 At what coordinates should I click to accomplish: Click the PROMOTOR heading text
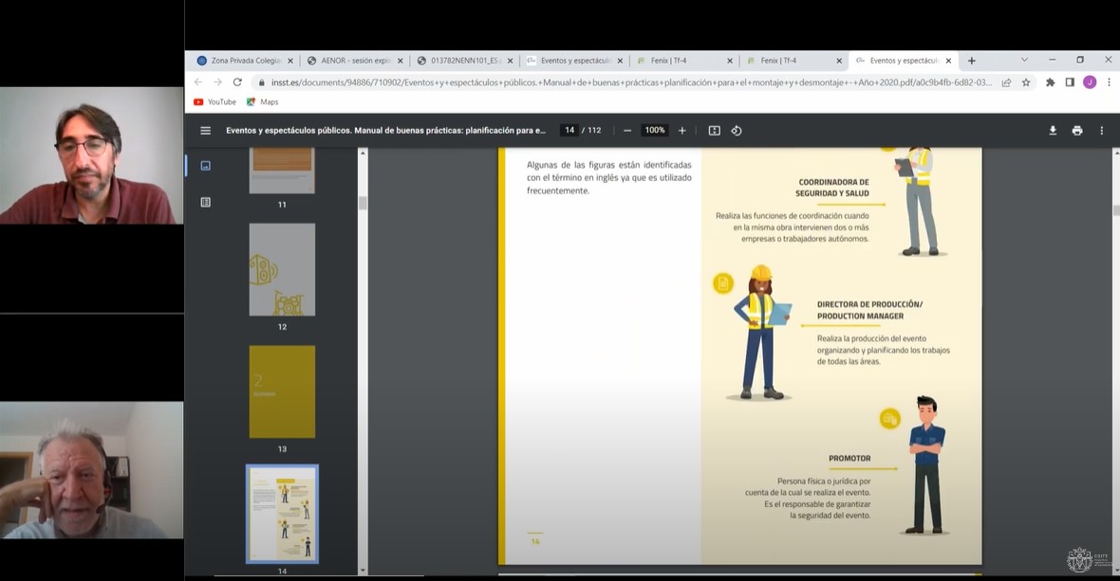849,459
